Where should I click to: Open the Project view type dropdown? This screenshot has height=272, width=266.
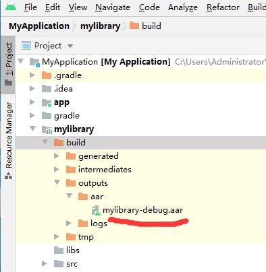(70, 46)
